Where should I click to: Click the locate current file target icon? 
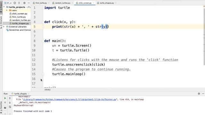click(15, 3)
